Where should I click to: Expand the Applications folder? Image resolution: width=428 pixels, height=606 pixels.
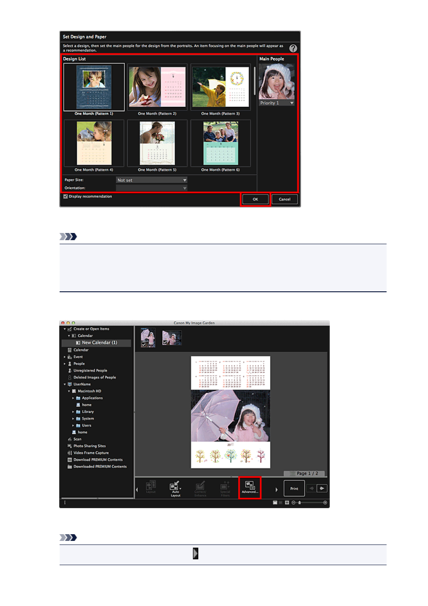click(x=73, y=398)
